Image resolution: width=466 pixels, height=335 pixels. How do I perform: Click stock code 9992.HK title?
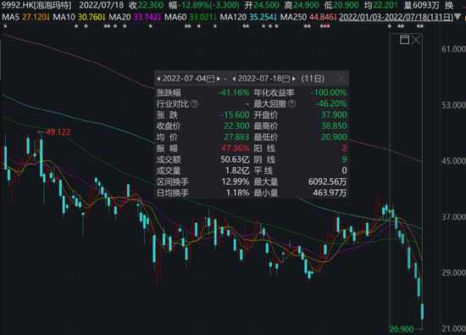19,5
